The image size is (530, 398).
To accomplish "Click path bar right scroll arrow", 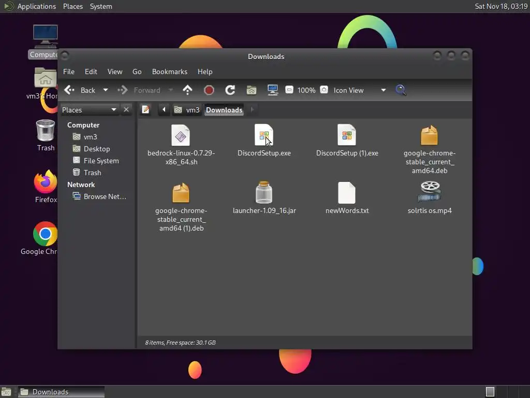I will (x=252, y=110).
